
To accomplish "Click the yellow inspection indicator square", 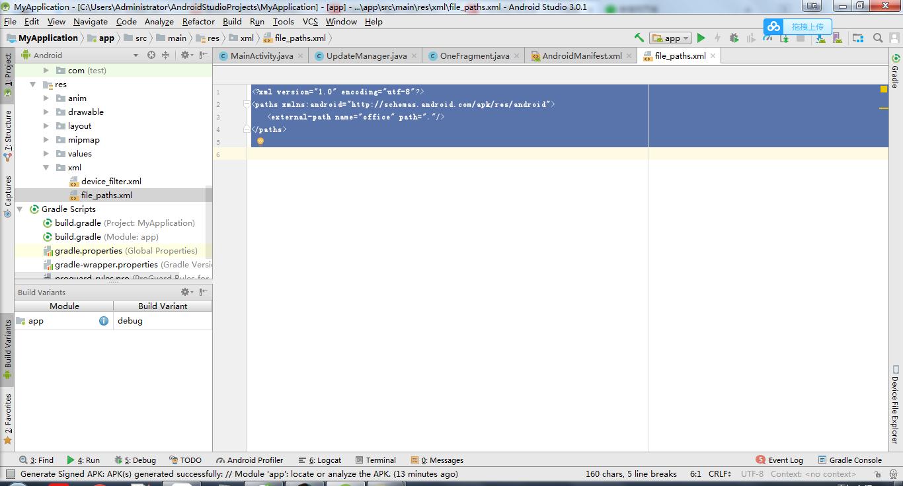I will (x=884, y=88).
